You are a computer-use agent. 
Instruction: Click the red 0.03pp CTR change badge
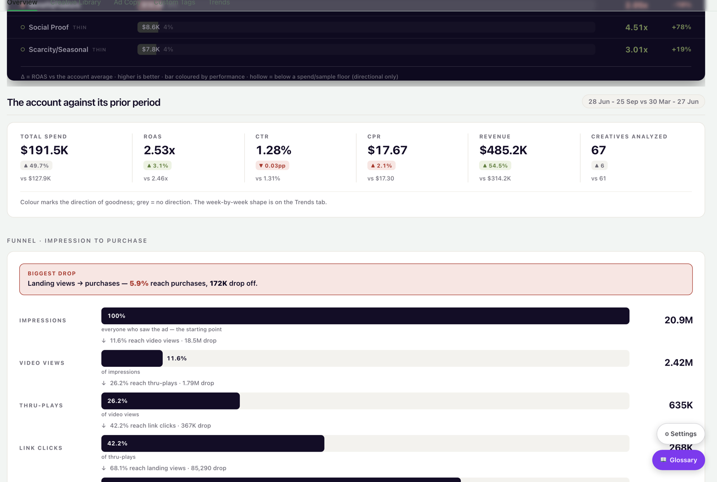pos(272,166)
